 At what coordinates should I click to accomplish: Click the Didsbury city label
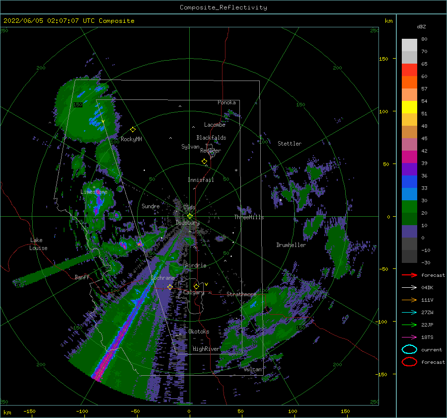pyautogui.click(x=188, y=223)
